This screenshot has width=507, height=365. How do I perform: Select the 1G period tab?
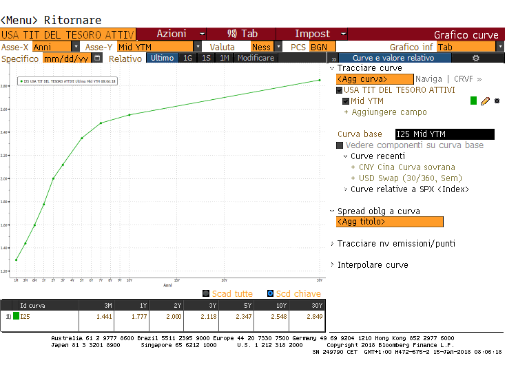pos(187,58)
